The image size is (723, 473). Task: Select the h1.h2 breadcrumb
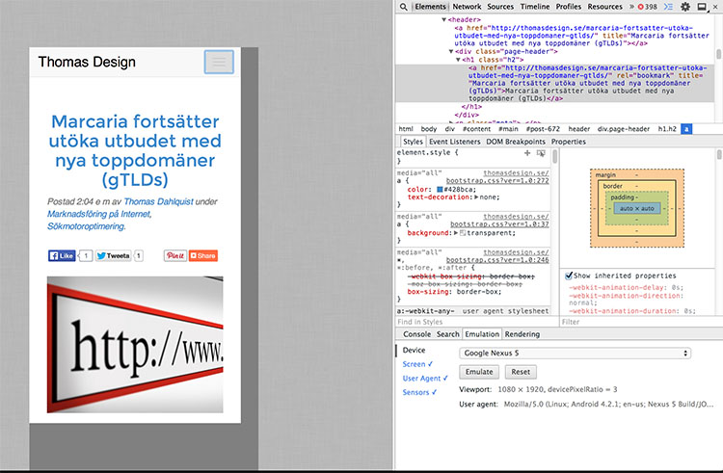point(667,129)
